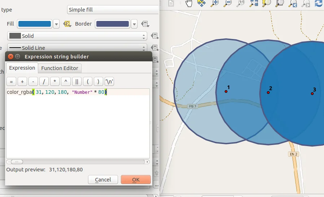Click the blue Fill color swatch
324x197 pixels.
[35, 24]
